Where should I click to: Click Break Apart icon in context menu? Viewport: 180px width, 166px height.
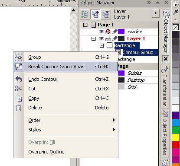point(19,67)
